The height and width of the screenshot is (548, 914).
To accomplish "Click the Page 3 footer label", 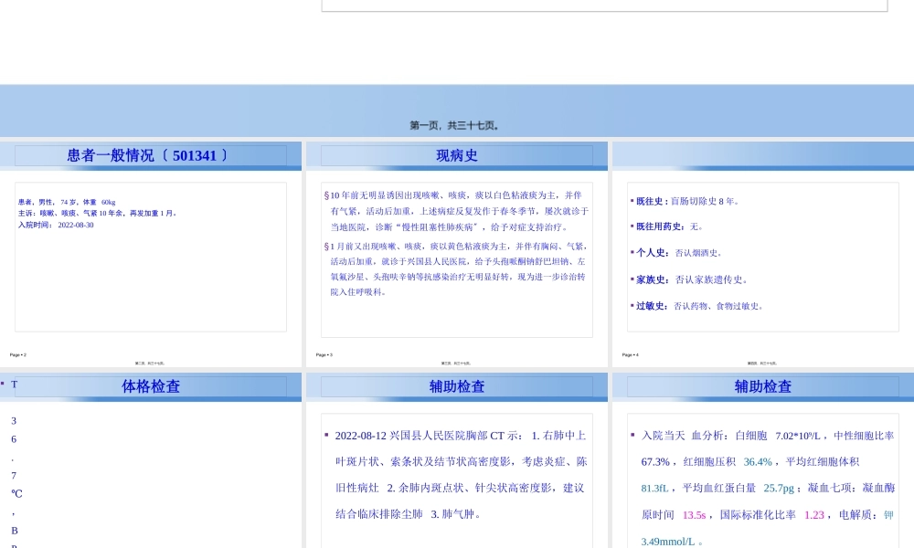I will pos(324,354).
